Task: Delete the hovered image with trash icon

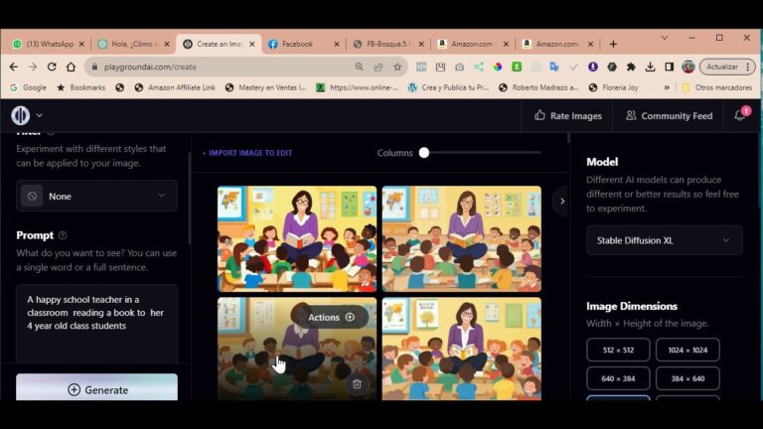Action: [x=357, y=383]
